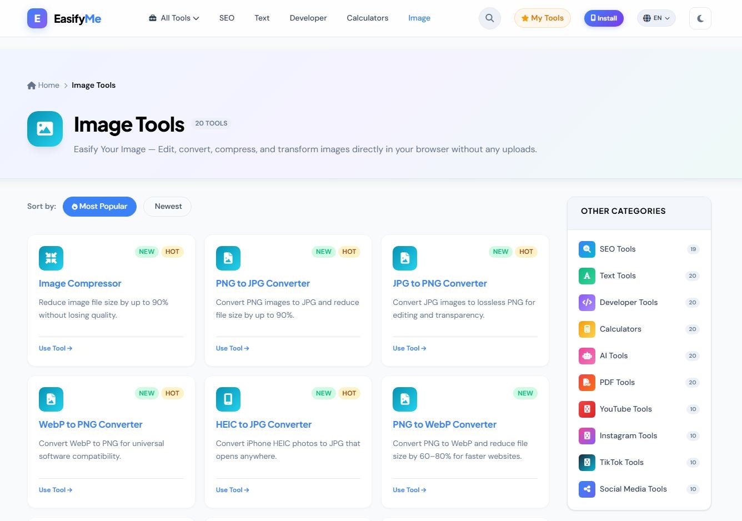The image size is (742, 521).
Task: Click the PDF Tools category icon
Action: tap(587, 383)
